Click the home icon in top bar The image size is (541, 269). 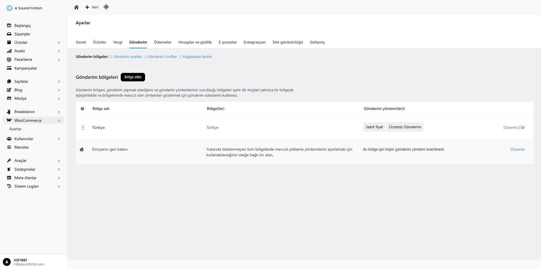click(x=76, y=7)
